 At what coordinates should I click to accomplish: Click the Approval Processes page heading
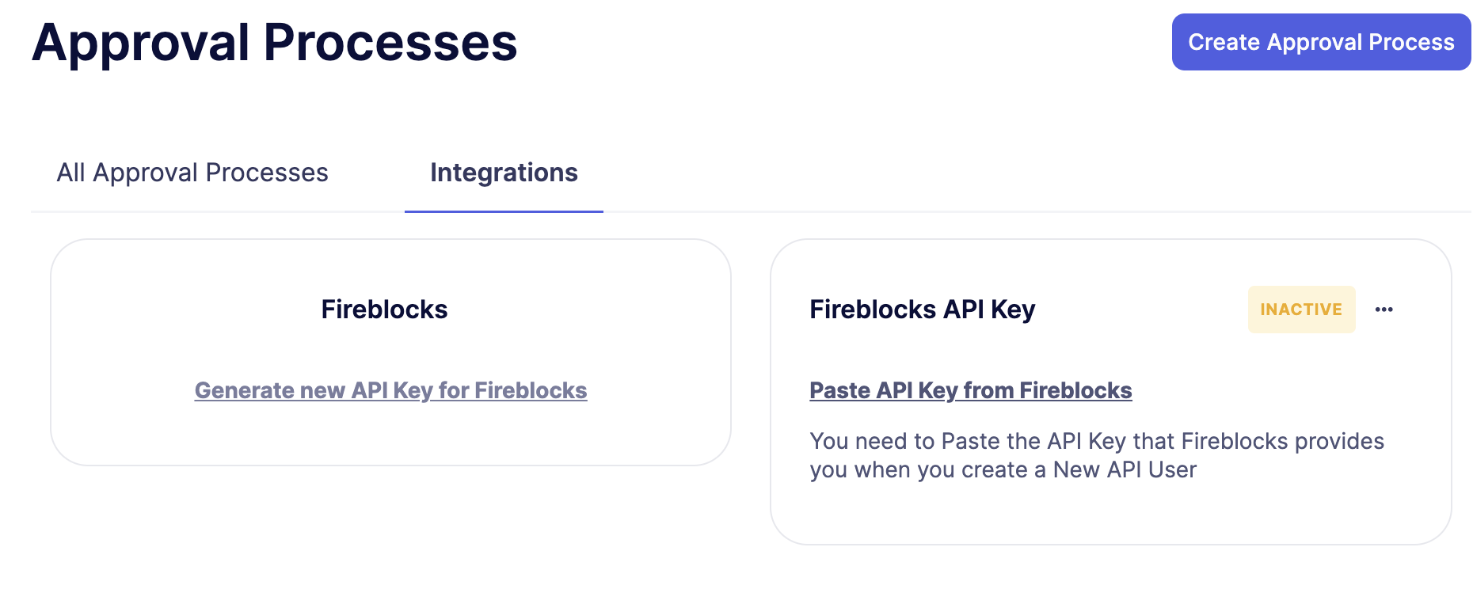(x=275, y=42)
